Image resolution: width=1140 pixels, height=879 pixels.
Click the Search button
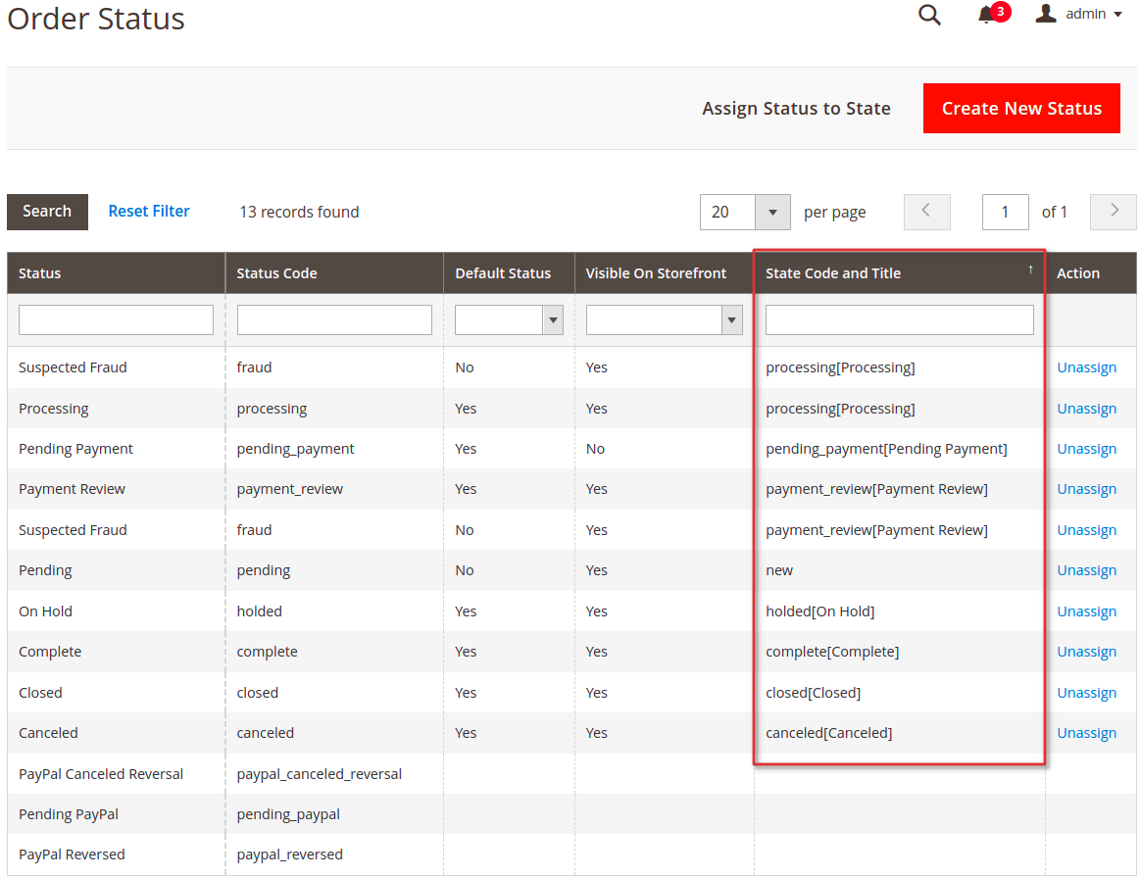click(x=47, y=212)
